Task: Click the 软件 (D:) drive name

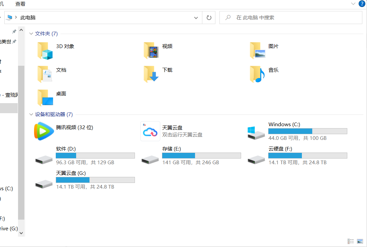Action: [66, 149]
